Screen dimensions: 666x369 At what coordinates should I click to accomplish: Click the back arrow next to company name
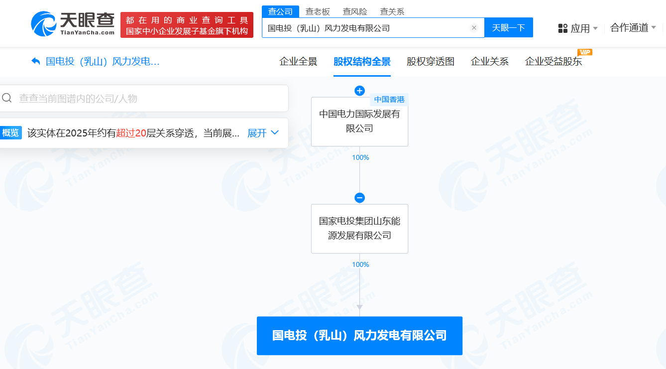click(x=36, y=61)
